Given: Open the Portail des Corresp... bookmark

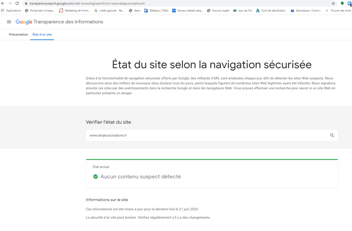Looking at the screenshot, I should pos(40,11).
